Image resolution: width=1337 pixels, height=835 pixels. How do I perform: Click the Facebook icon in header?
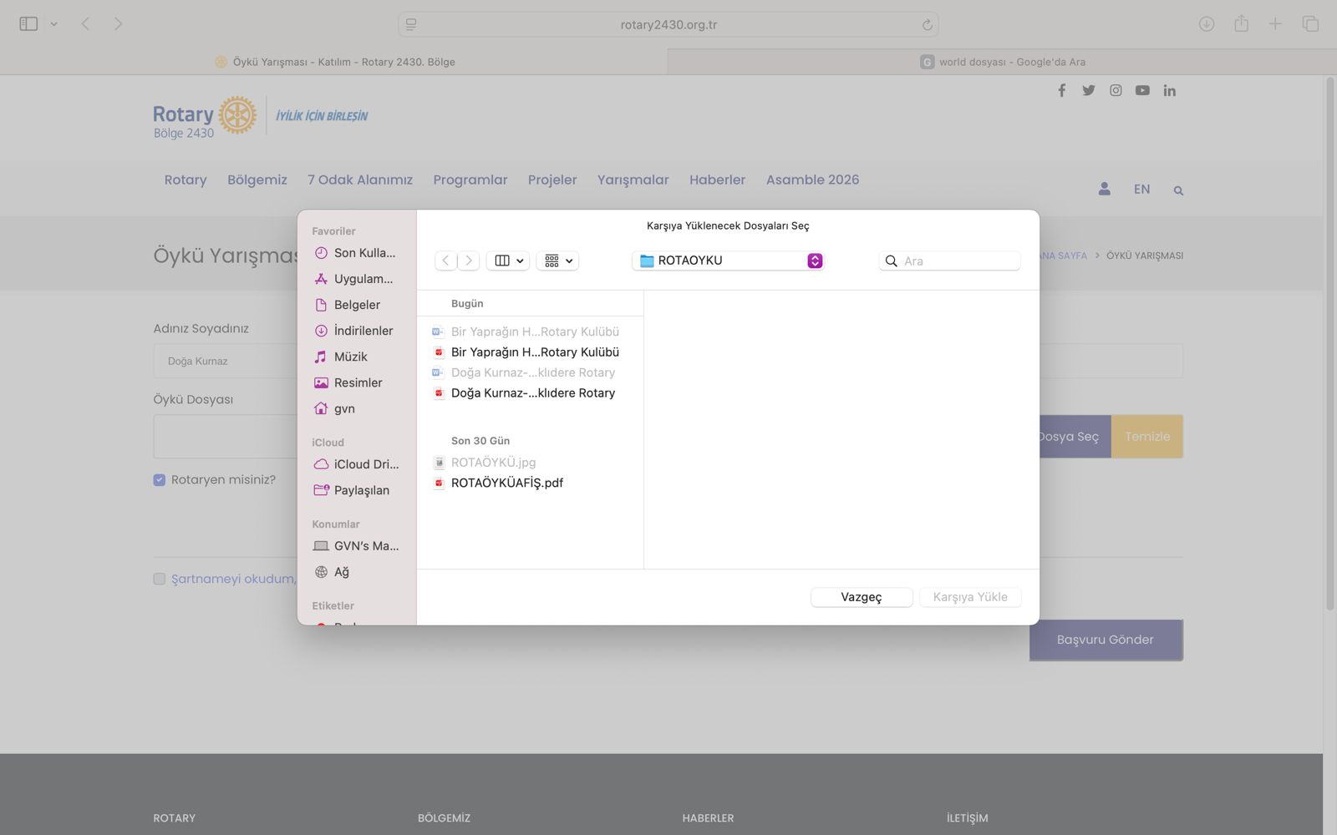[1061, 90]
